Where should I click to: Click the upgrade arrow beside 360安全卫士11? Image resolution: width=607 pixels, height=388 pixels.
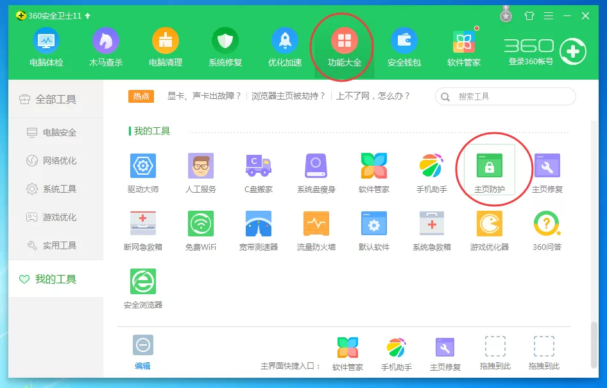(x=87, y=15)
